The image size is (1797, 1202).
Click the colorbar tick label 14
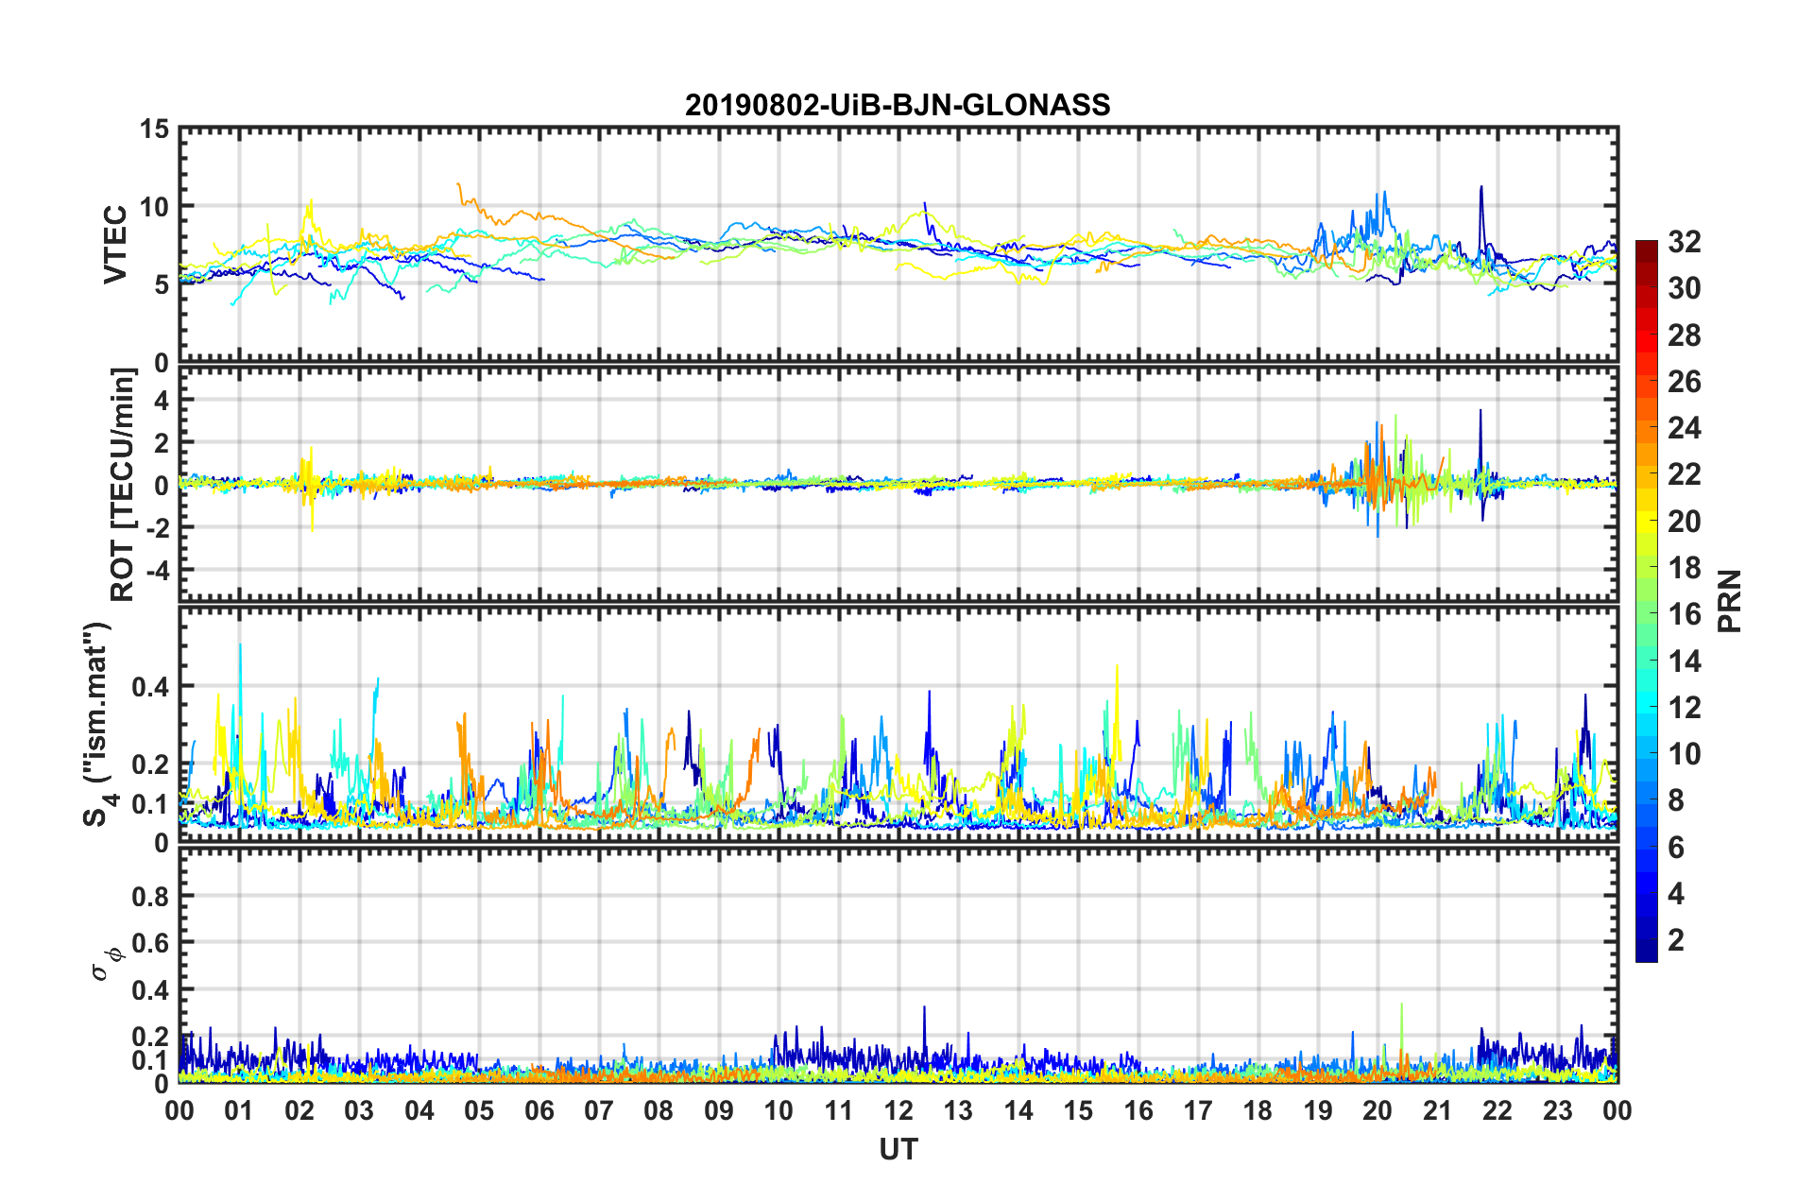(1685, 661)
